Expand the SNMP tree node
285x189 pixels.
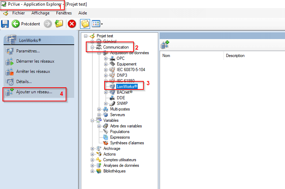106,103
